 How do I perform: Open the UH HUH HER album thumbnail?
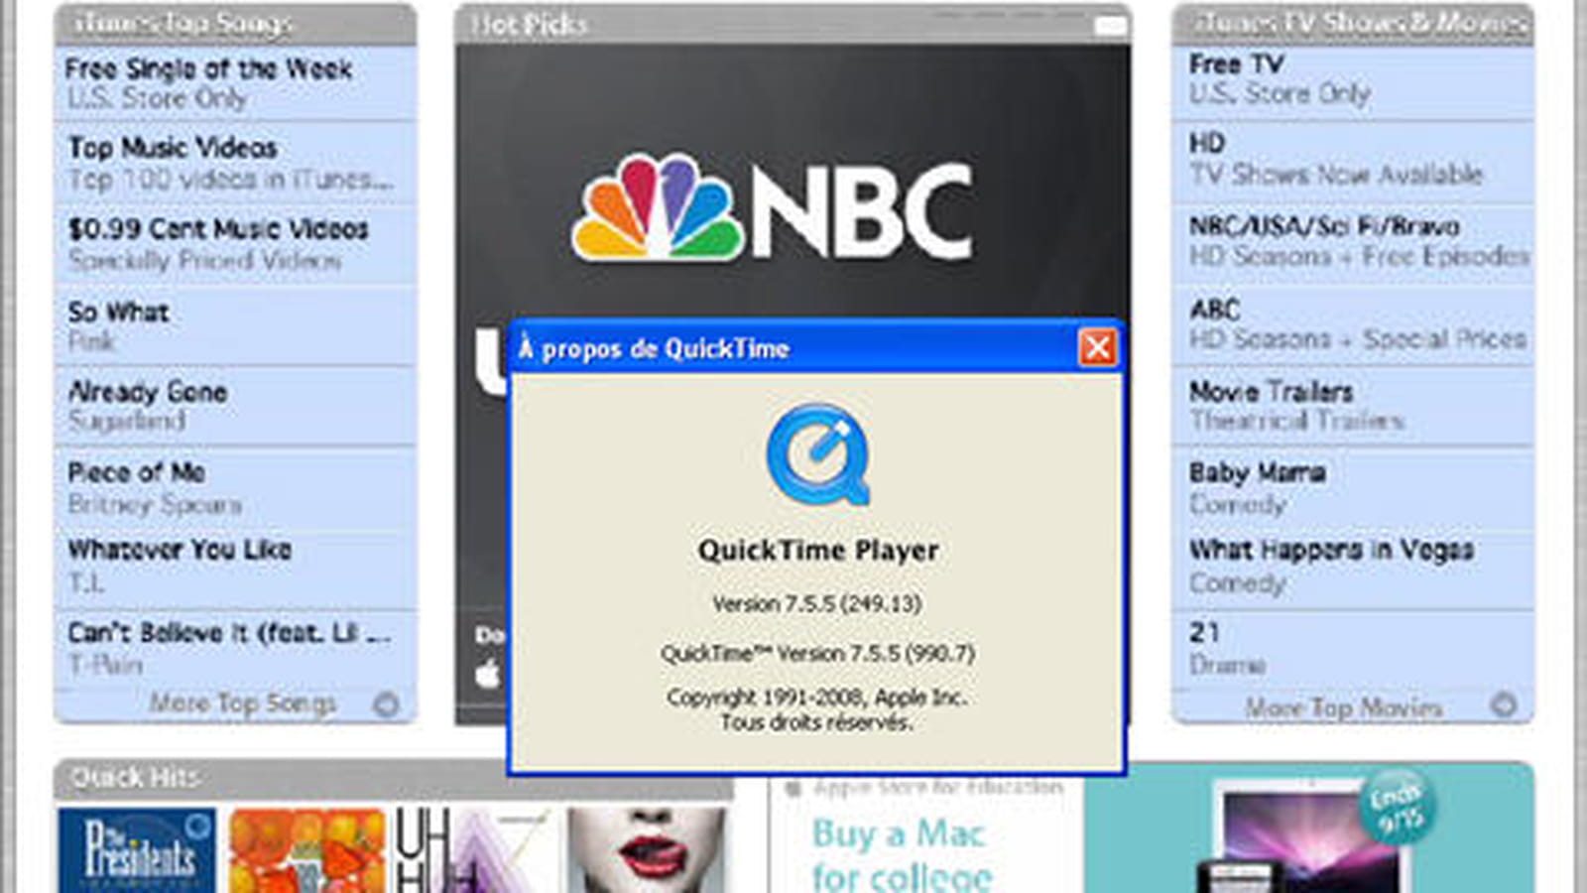pyautogui.click(x=475, y=850)
